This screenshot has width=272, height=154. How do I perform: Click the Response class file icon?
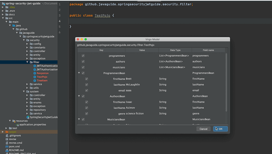pyautogui.click(x=35, y=73)
